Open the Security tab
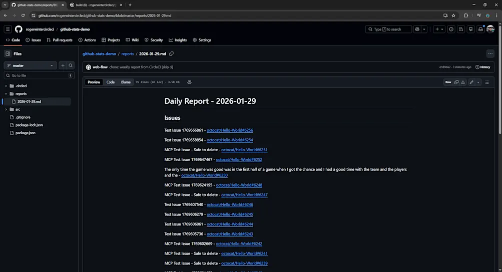502x272 pixels. 154,40
